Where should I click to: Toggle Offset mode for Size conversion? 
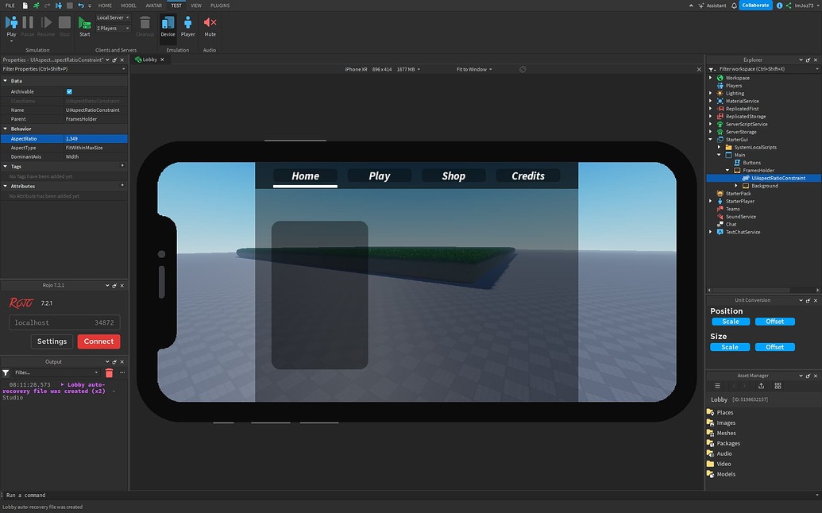click(x=774, y=346)
